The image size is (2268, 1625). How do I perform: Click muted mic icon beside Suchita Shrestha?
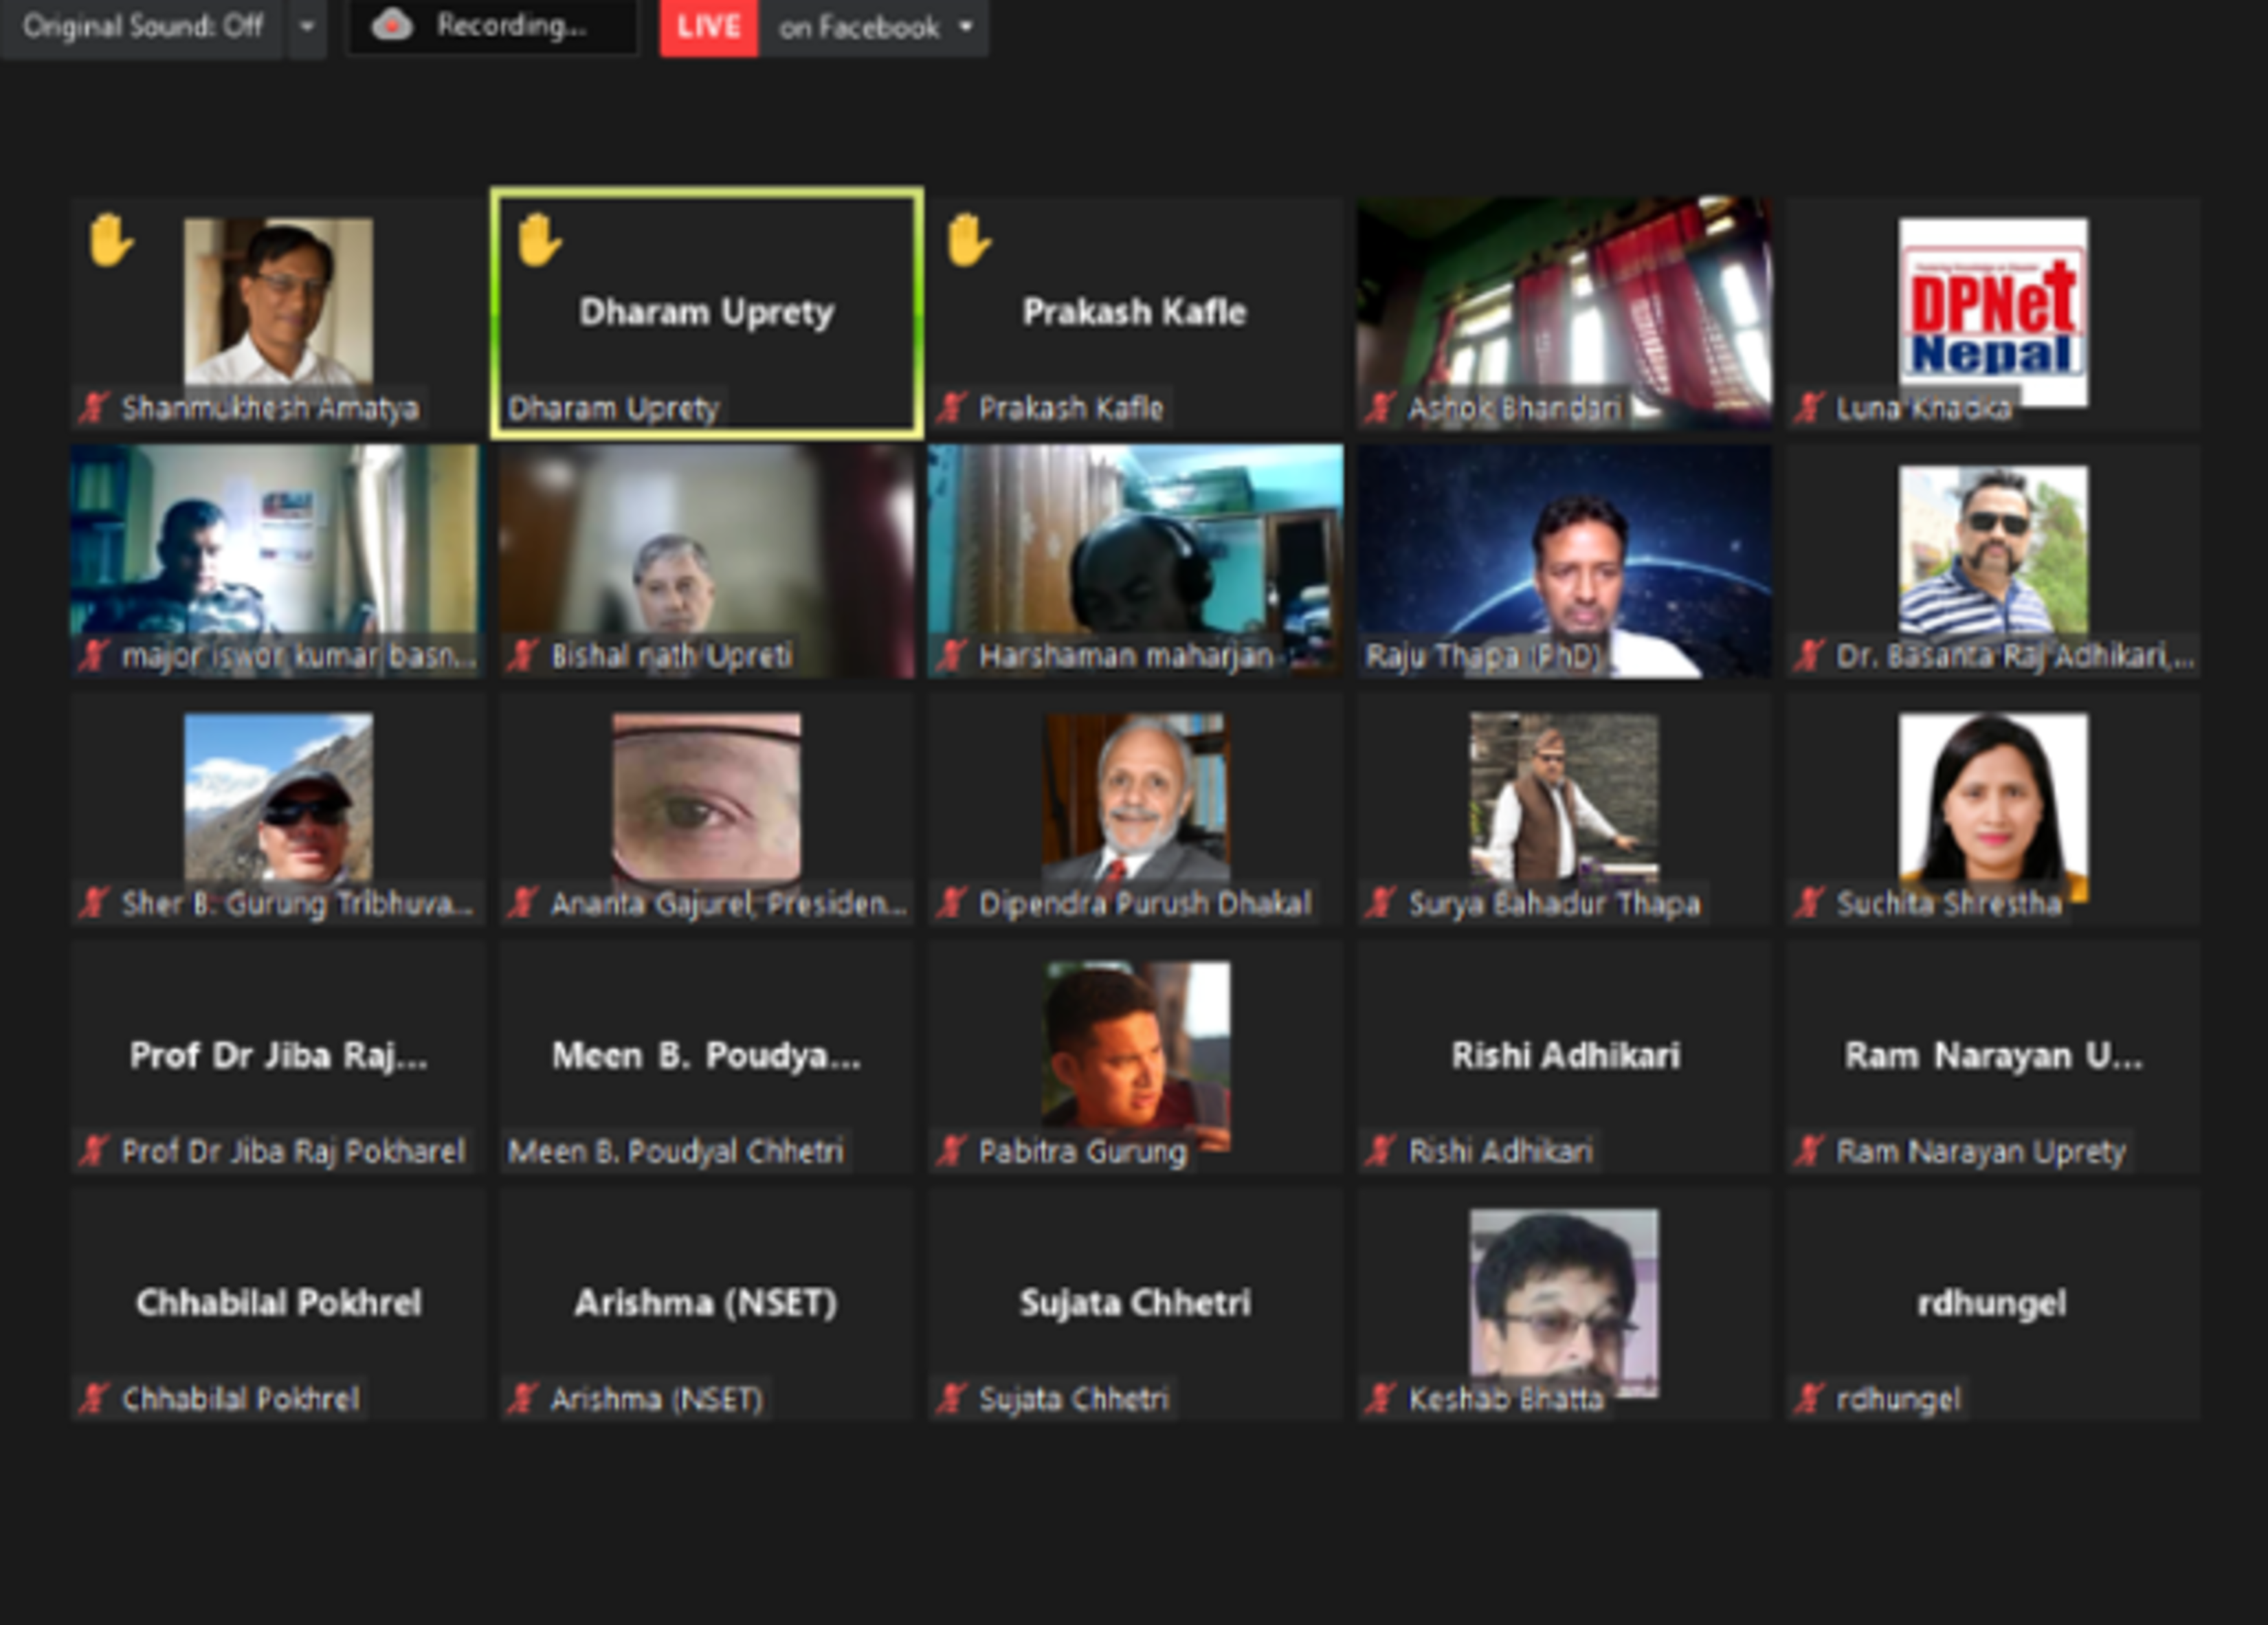(x=1808, y=903)
